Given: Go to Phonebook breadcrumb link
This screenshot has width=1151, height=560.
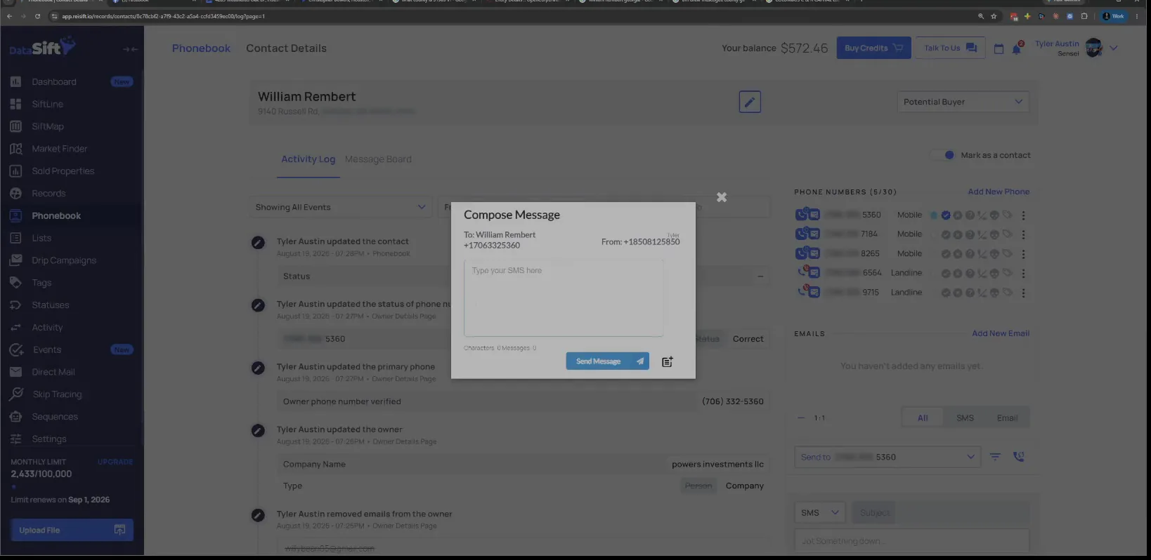Looking at the screenshot, I should (x=201, y=48).
